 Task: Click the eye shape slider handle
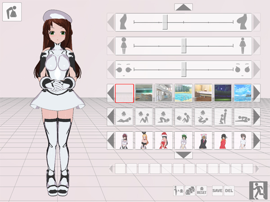pos(184,70)
